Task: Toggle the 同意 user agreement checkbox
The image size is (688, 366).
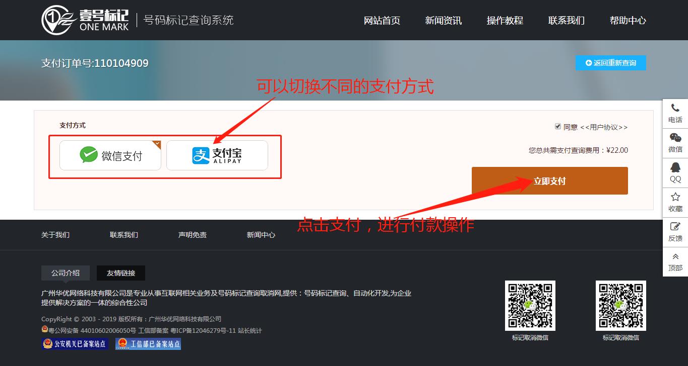Action: click(x=558, y=127)
